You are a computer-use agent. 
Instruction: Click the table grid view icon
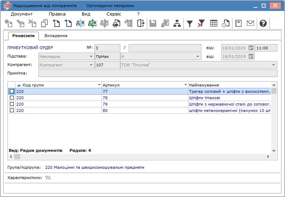pyautogui.click(x=214, y=23)
